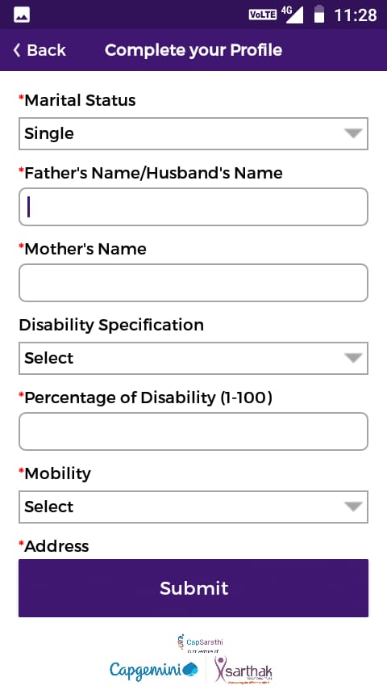Click the Marital Status dropdown arrow
The image size is (387, 690).
click(x=353, y=133)
